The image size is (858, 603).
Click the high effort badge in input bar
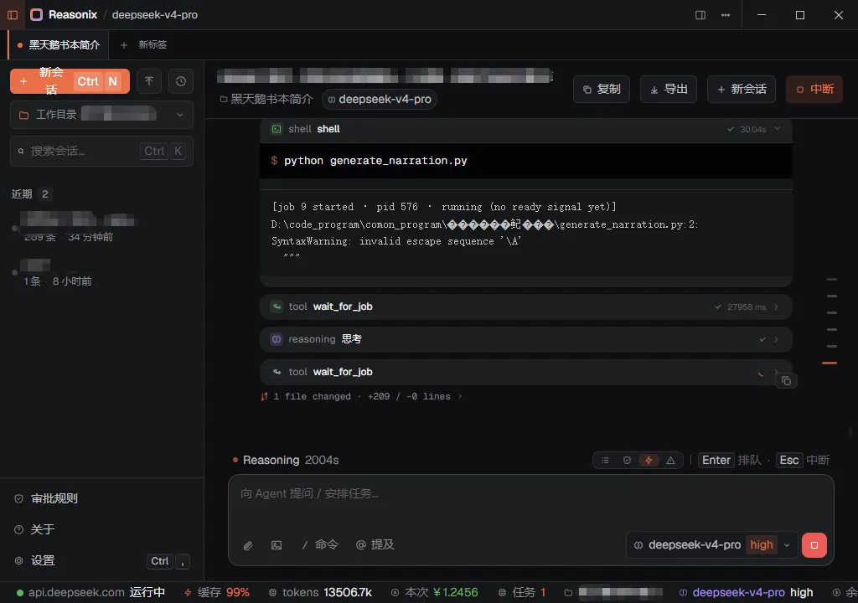click(762, 545)
